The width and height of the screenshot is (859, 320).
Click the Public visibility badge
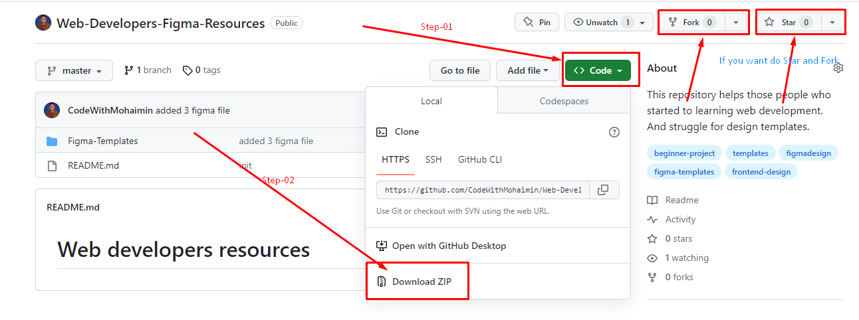pyautogui.click(x=287, y=23)
